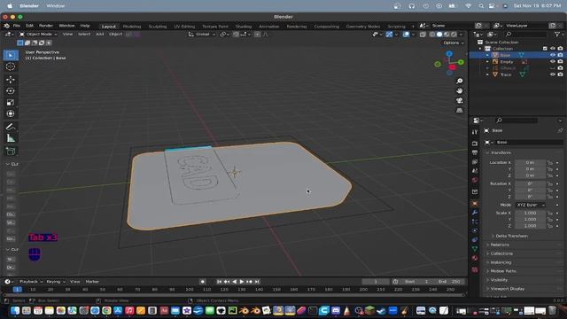This screenshot has width=567, height=319.
Task: Hide the Empty object in viewport
Action: click(553, 61)
